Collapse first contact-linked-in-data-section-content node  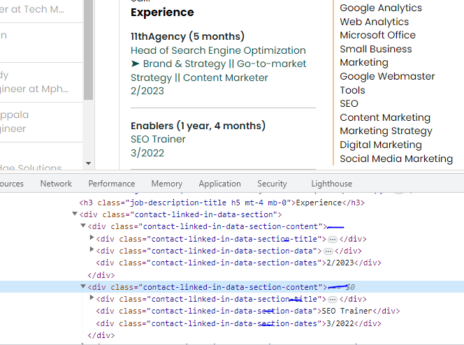[84, 226]
